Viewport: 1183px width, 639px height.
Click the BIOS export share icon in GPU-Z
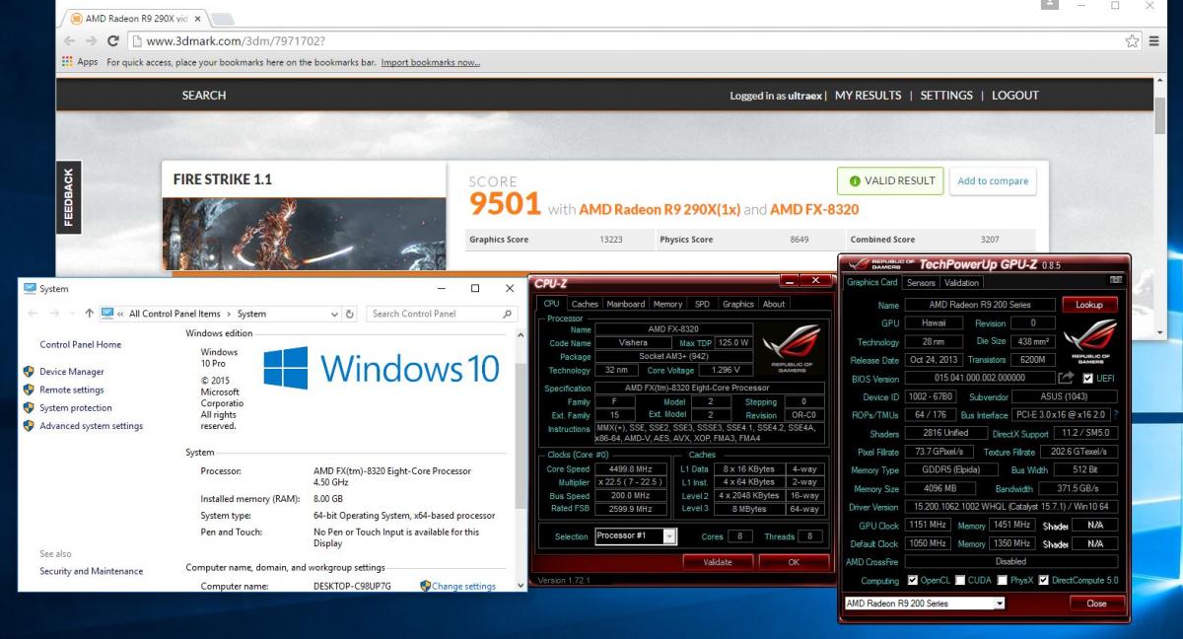point(1067,378)
